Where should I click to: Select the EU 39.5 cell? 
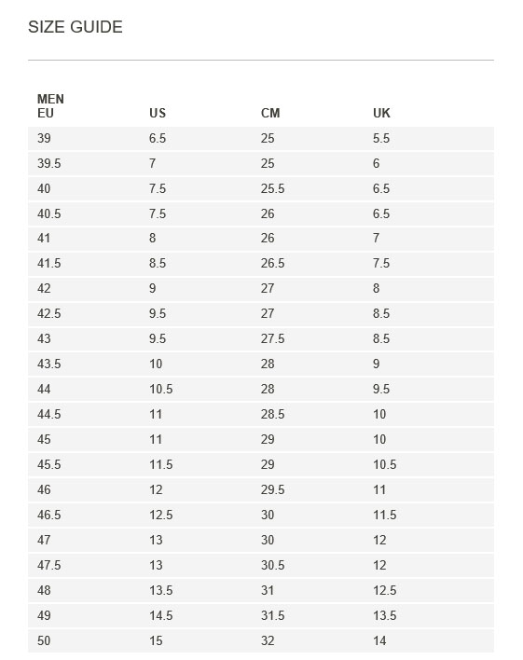[48, 163]
